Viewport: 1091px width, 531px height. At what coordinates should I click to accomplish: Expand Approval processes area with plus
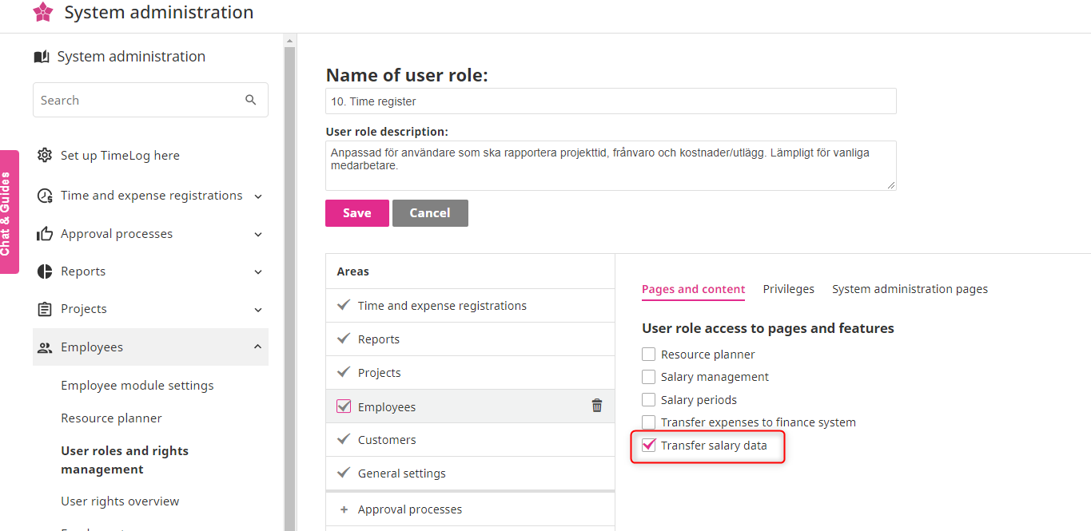coord(344,509)
